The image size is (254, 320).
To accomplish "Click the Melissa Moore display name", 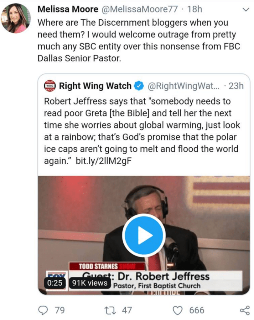I will coord(68,9).
